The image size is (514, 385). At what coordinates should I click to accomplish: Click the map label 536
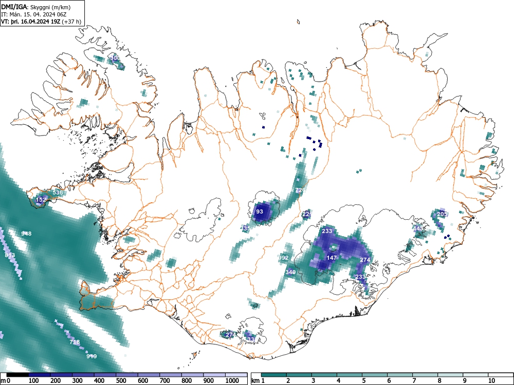58,192
